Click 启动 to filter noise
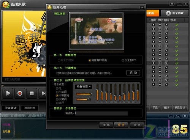 pos(133,72)
